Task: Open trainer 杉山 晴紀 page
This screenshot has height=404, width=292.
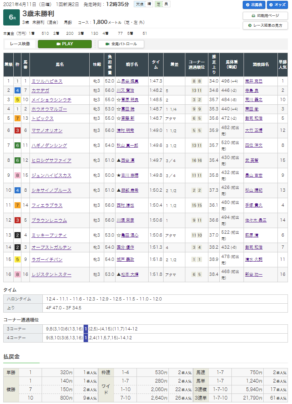Action: (253, 190)
